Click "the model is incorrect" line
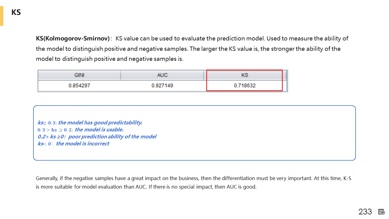This screenshot has width=389, height=219. coord(73,144)
